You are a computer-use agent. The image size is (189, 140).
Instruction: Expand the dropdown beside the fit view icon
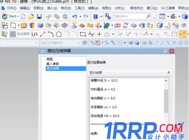[168, 16]
